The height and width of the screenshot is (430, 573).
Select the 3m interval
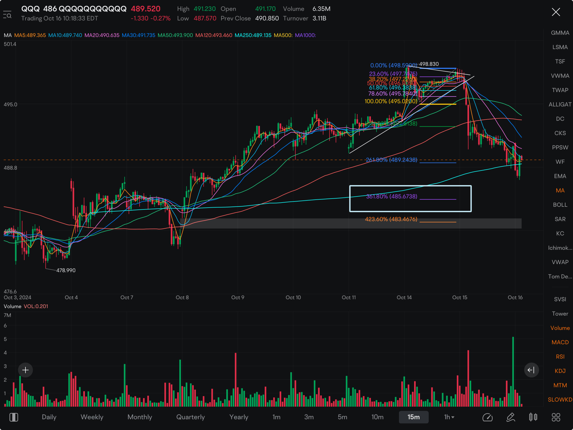click(309, 417)
